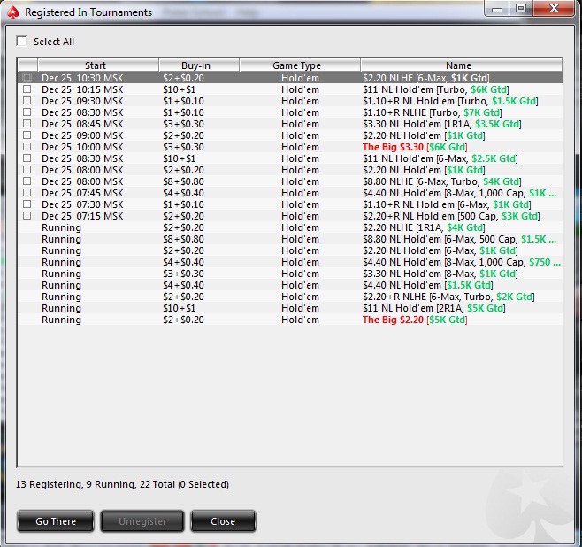Click the Close button at bottom

pos(223,521)
